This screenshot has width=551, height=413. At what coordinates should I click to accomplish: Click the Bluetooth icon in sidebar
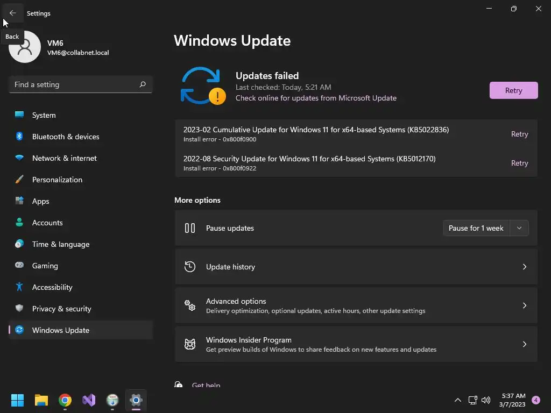(x=19, y=136)
